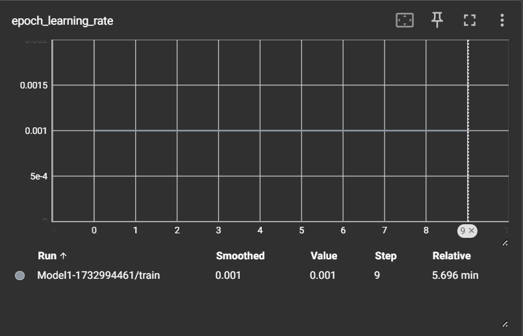Toggle full size view of chart
The width and height of the screenshot is (523, 336).
470,21
